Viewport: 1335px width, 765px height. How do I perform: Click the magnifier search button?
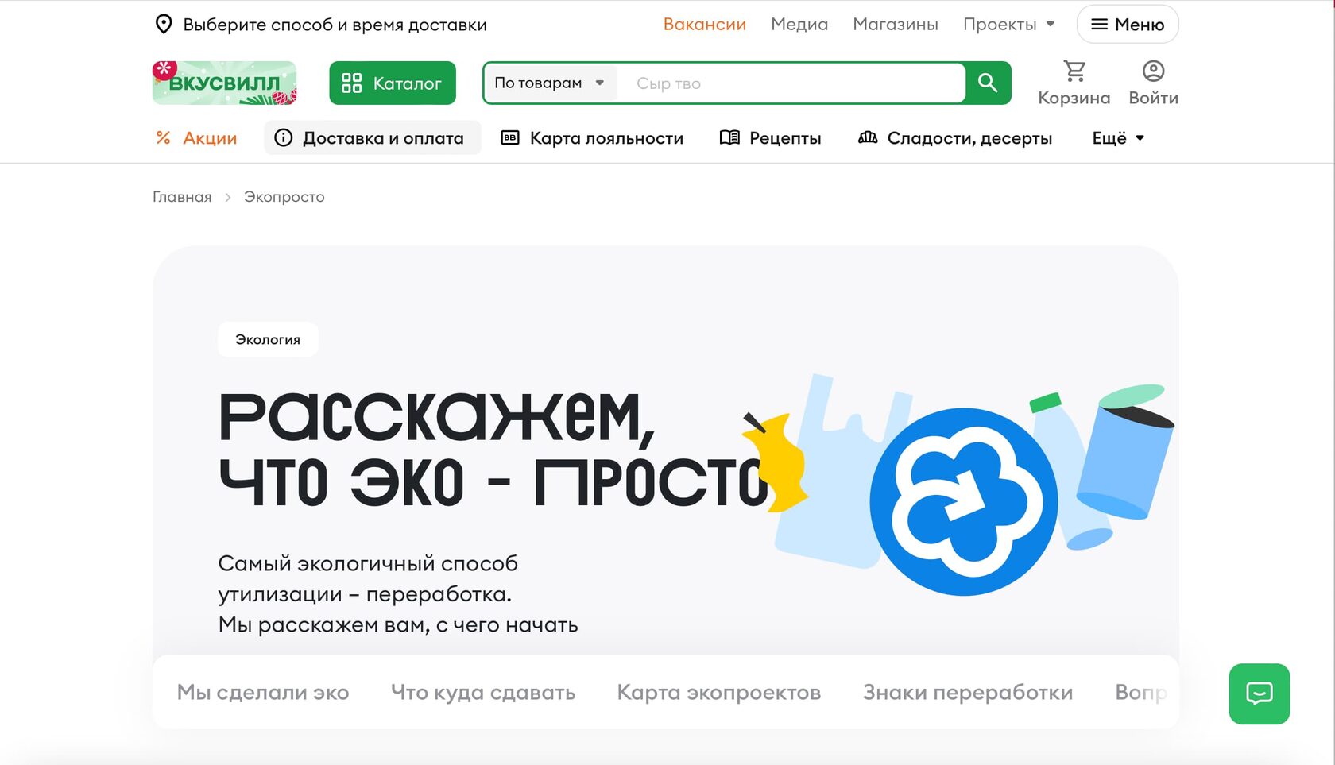coord(988,83)
